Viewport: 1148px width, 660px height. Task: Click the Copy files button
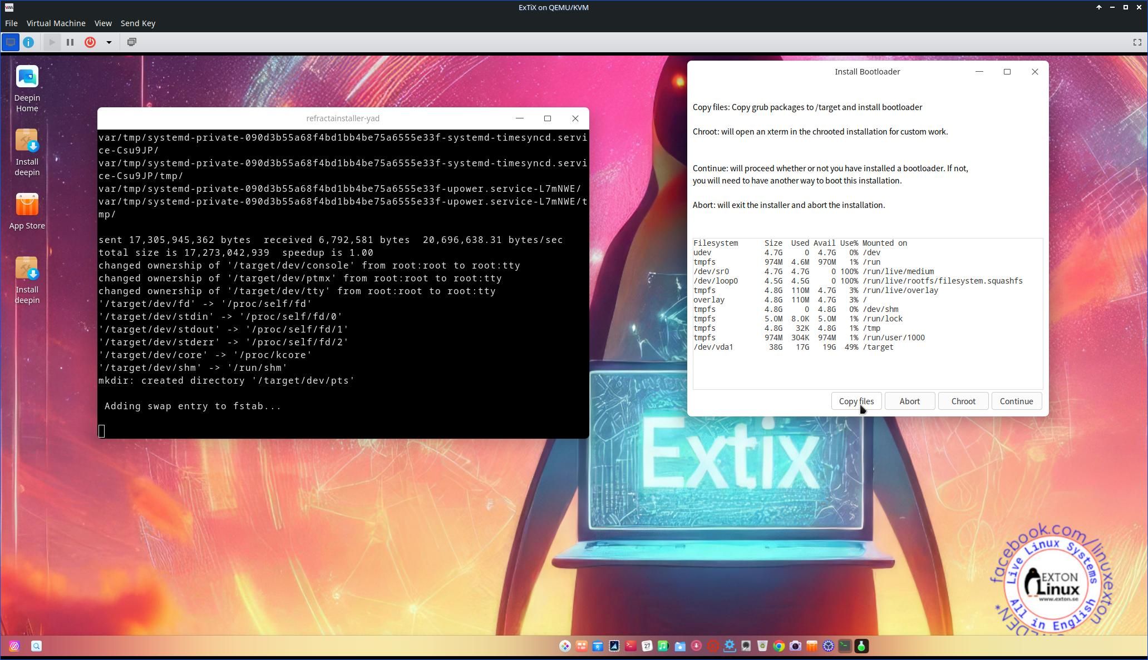856,401
